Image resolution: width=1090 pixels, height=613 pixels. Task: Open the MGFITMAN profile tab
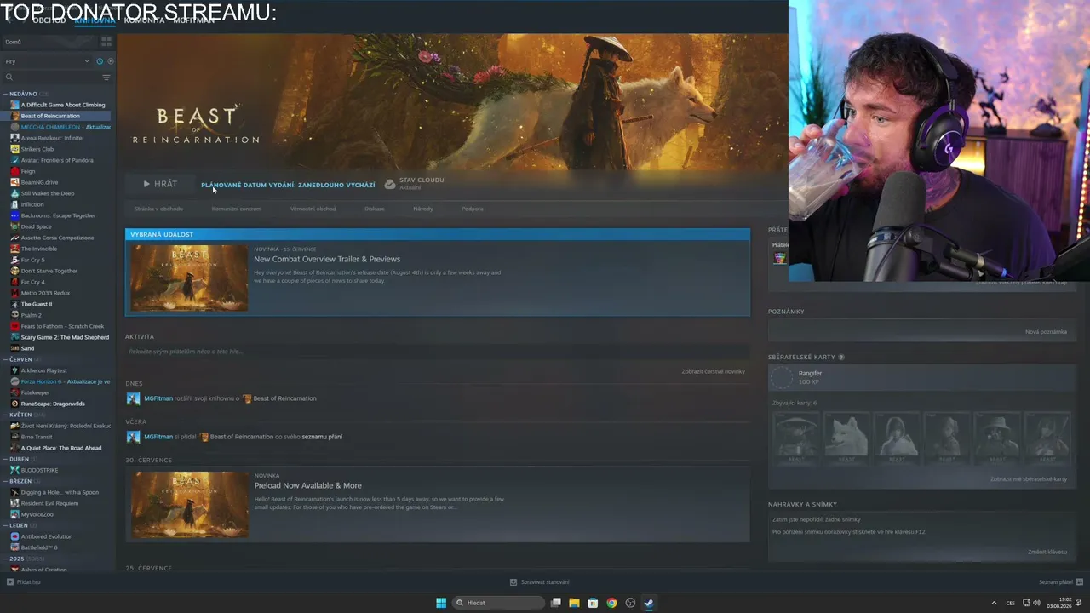(193, 20)
